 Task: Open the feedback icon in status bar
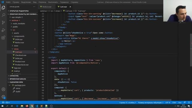coord(185,103)
